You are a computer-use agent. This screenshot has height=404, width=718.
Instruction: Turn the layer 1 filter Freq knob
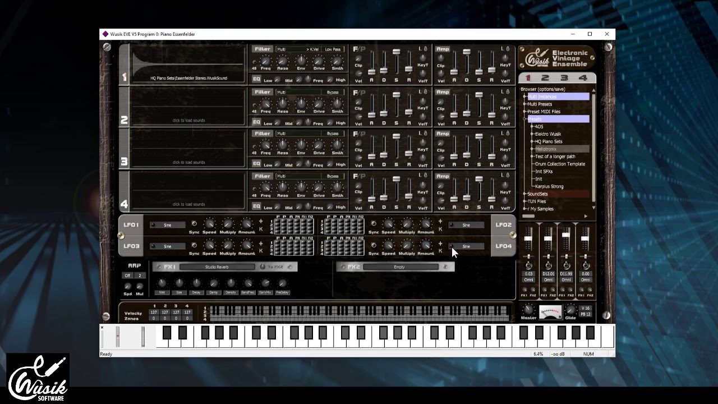[x=265, y=61]
